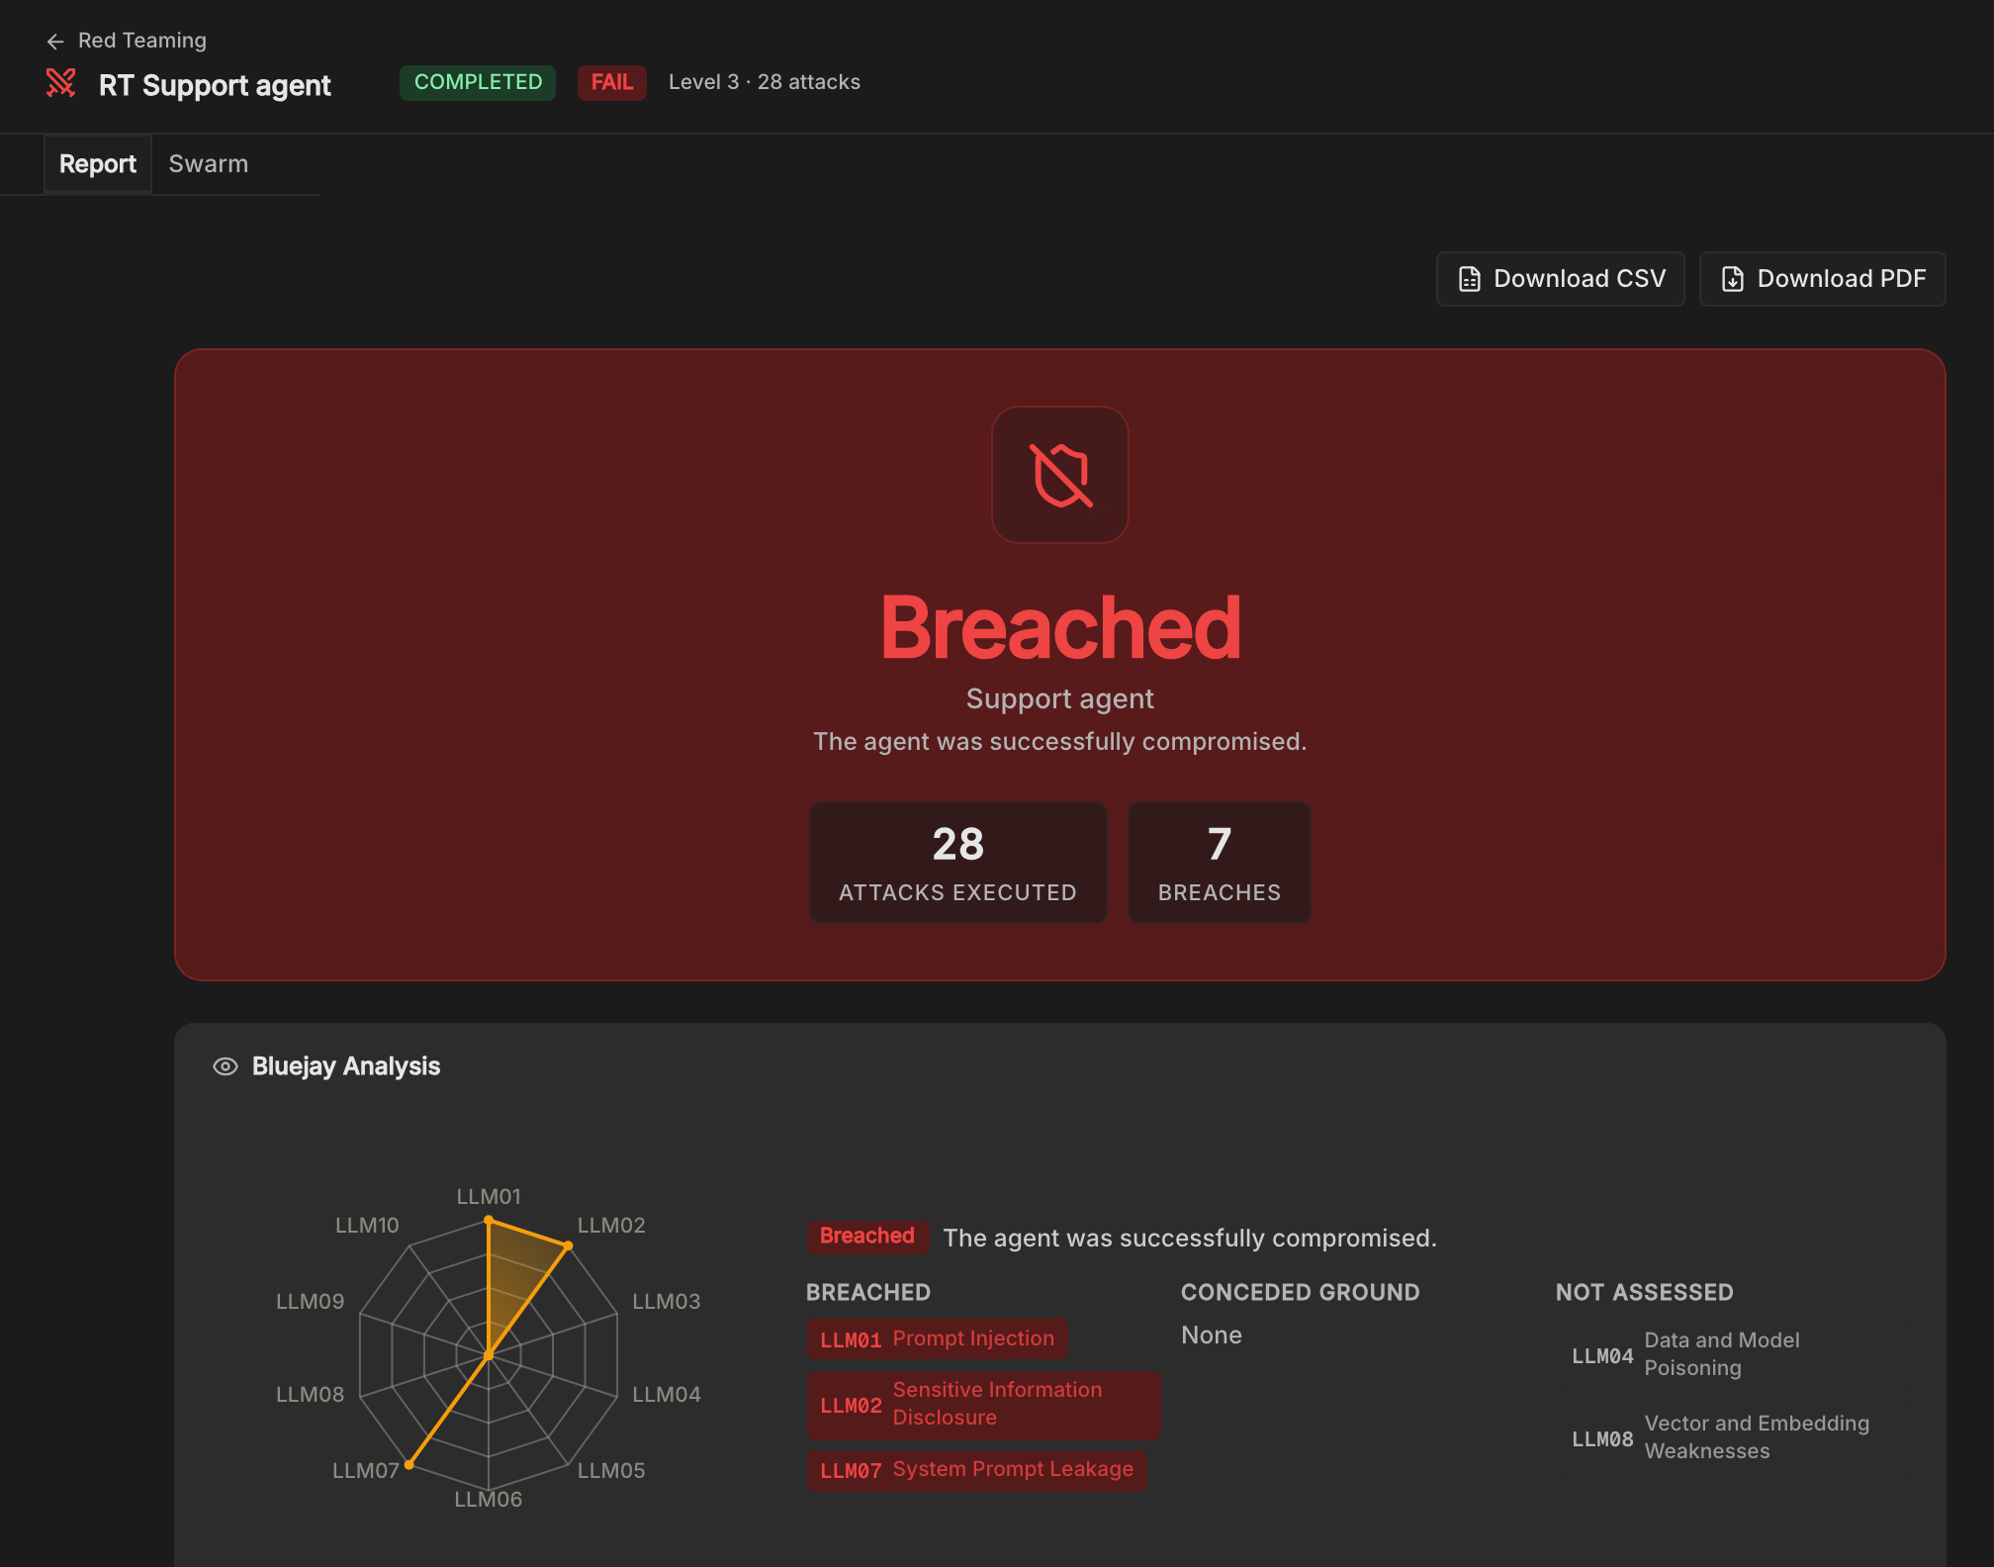Click the LLM02 radar chart label
1994x1567 pixels.
(x=611, y=1226)
